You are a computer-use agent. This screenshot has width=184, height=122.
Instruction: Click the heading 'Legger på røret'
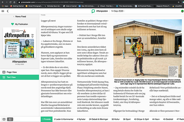tap(49, 21)
